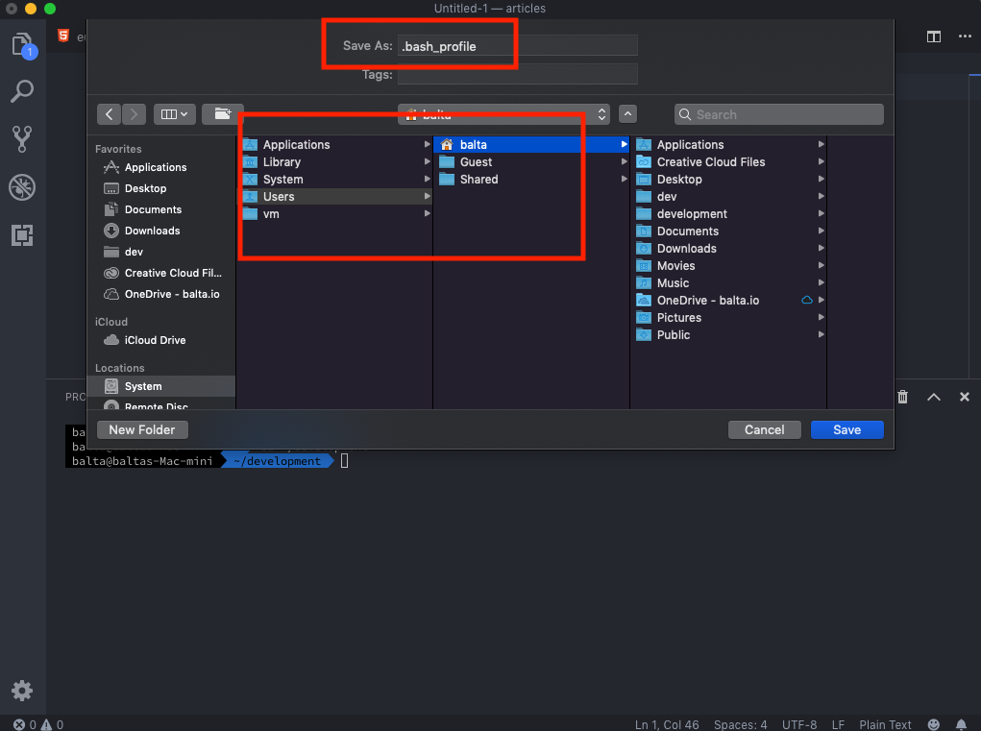The height and width of the screenshot is (731, 981).
Task: Open the balta location popup menu
Action: (503, 114)
